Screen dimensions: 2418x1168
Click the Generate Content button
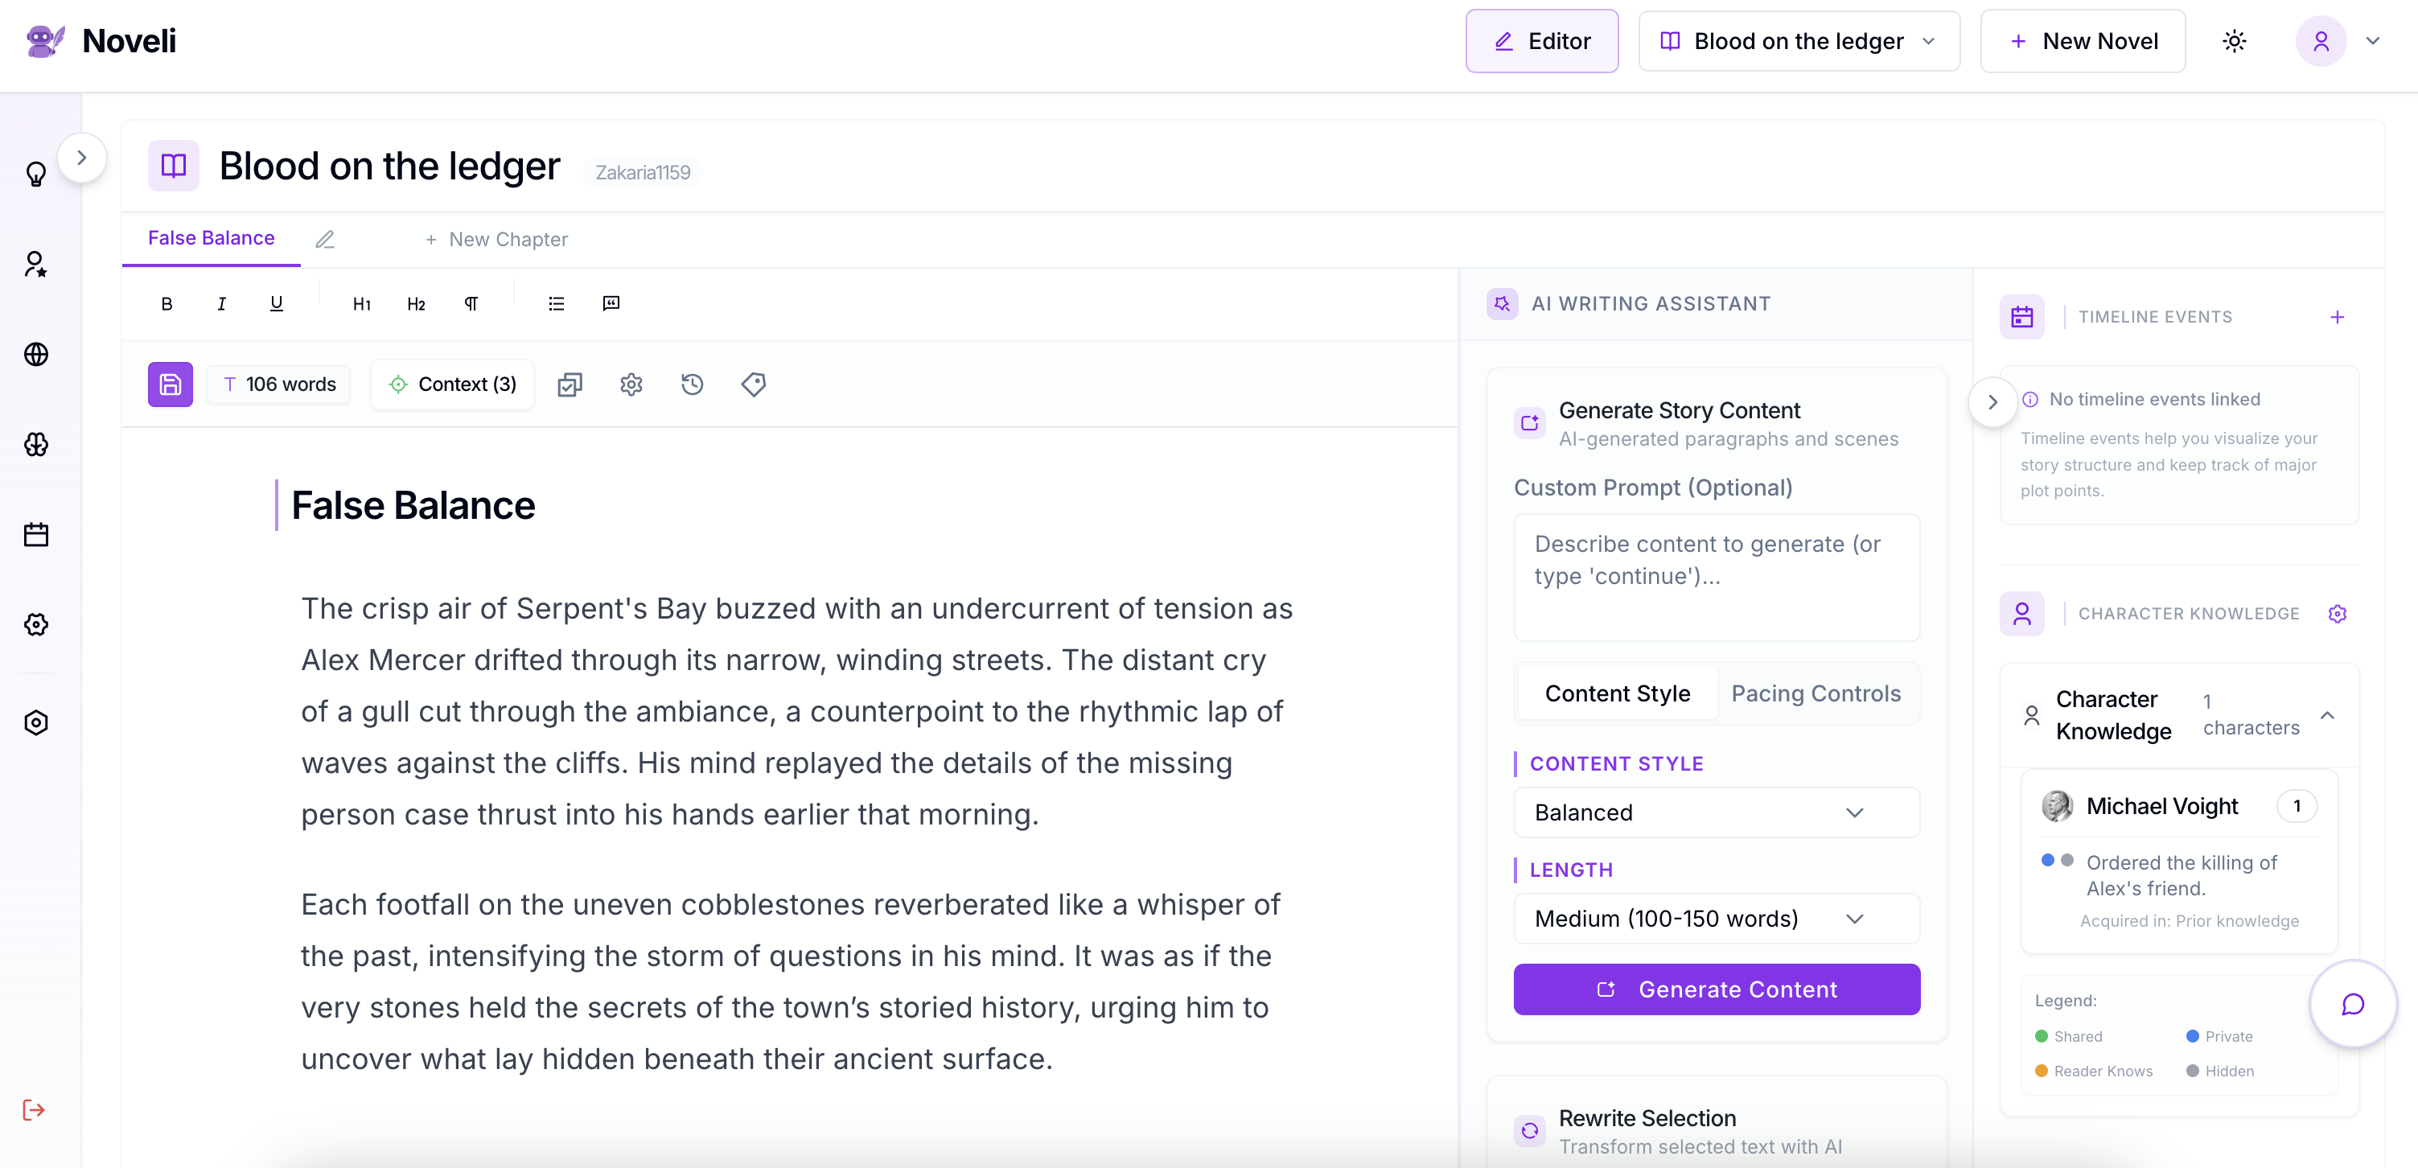pos(1716,989)
